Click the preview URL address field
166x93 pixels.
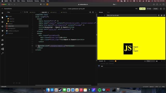point(132,16)
